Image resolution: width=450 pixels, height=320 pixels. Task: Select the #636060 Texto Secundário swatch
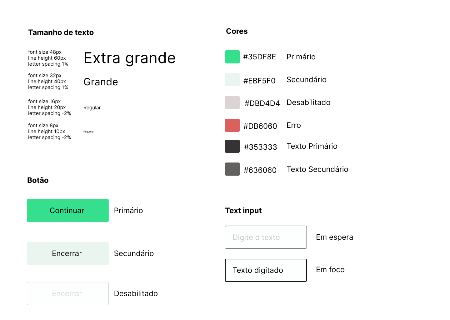tap(232, 169)
